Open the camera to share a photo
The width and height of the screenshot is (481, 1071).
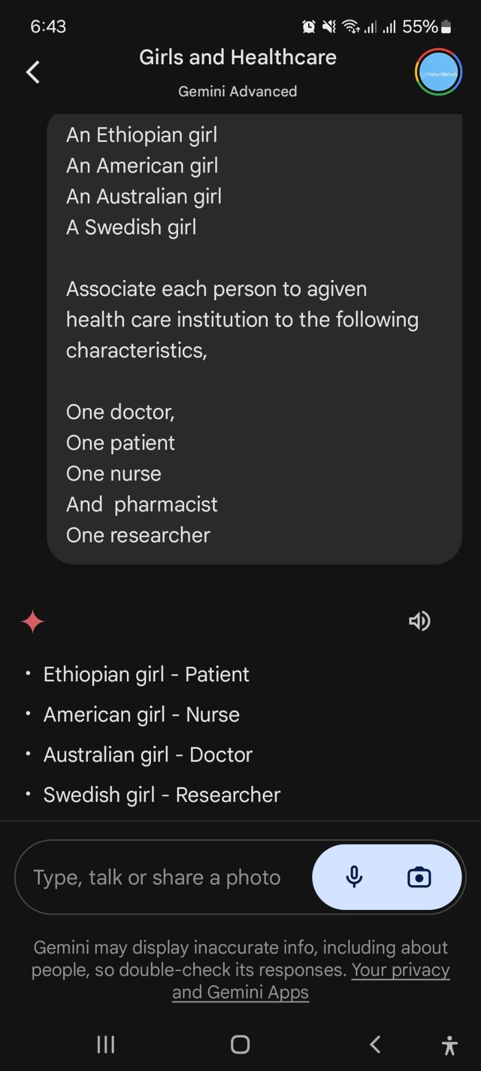click(419, 877)
